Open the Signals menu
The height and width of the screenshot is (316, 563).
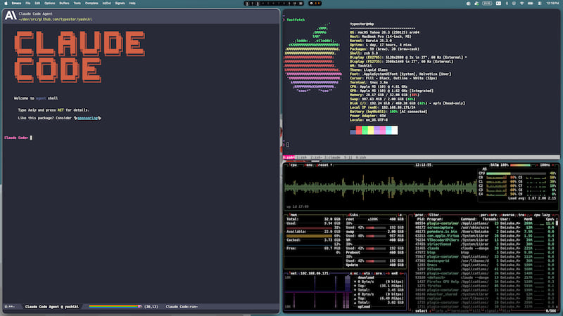120,4
